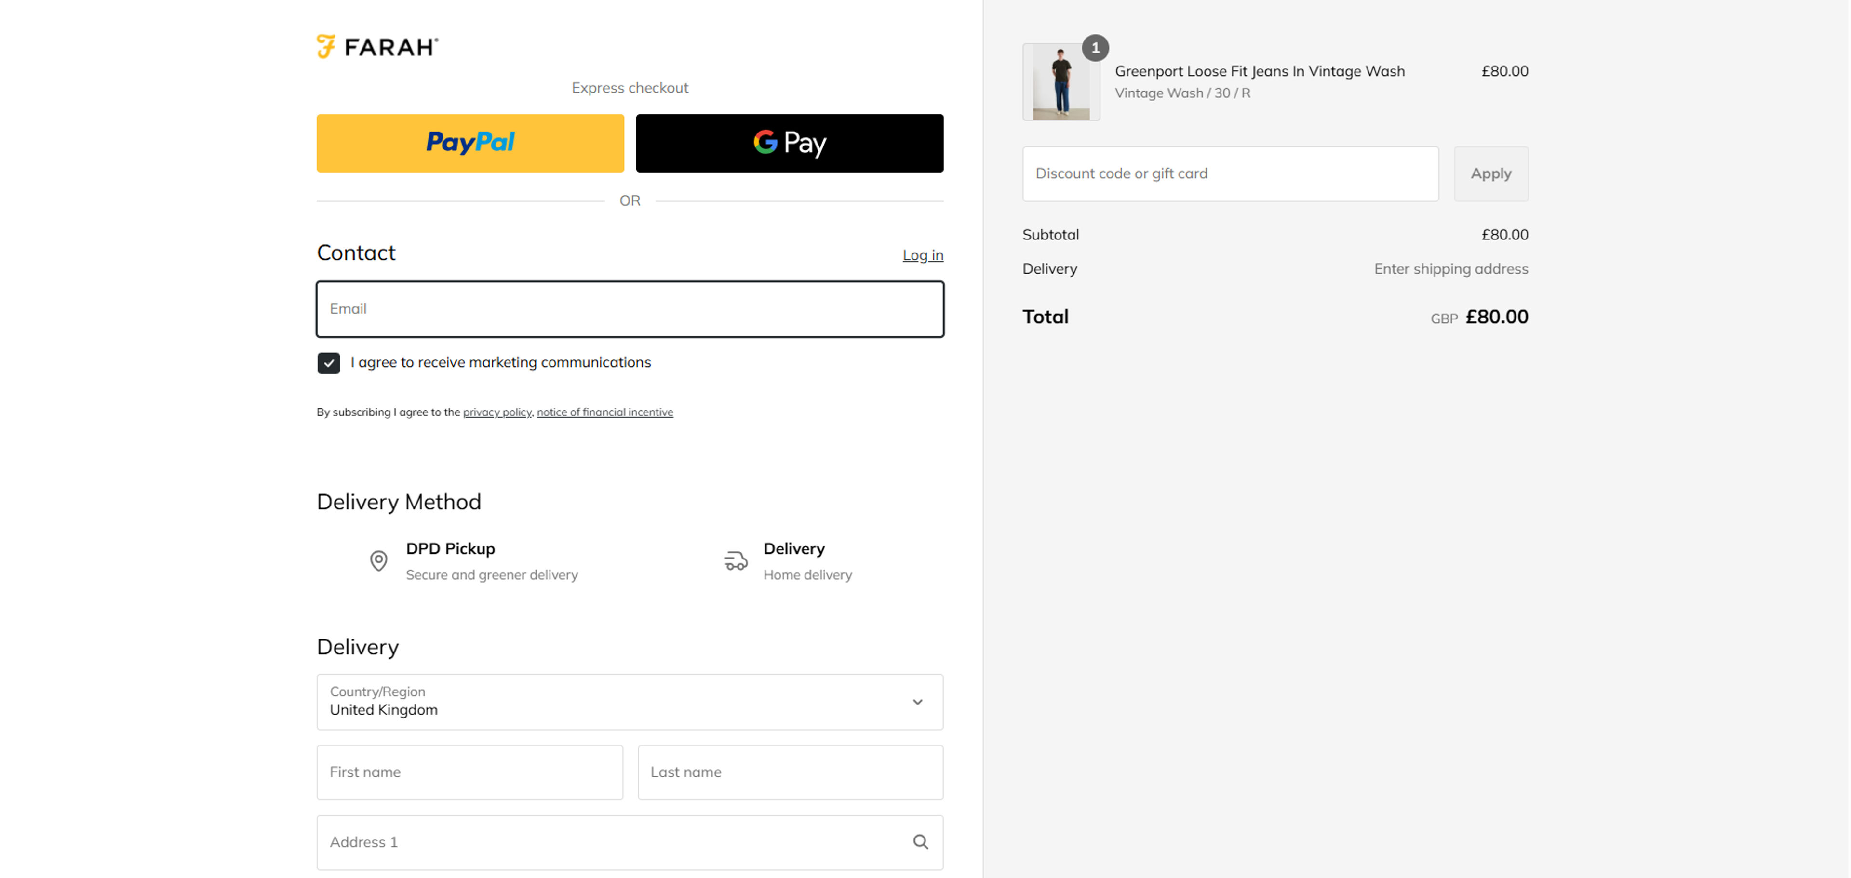Uncheck marketing communications checkbox

coord(329,363)
